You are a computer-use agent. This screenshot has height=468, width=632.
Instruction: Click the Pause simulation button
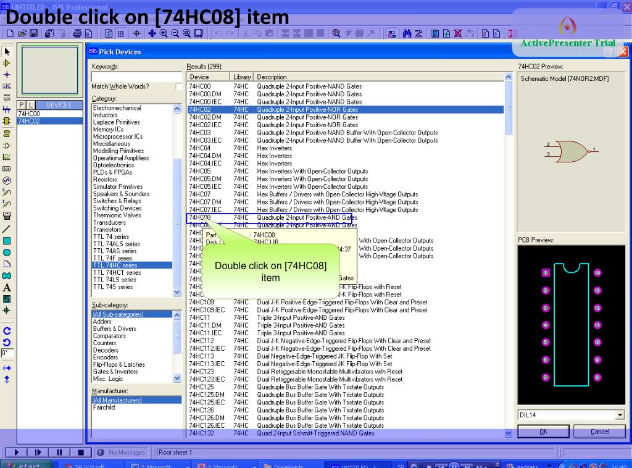pos(60,453)
